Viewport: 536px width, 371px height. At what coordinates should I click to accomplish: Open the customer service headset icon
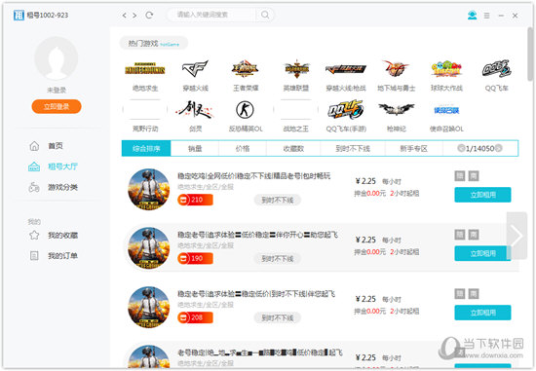coord(472,15)
